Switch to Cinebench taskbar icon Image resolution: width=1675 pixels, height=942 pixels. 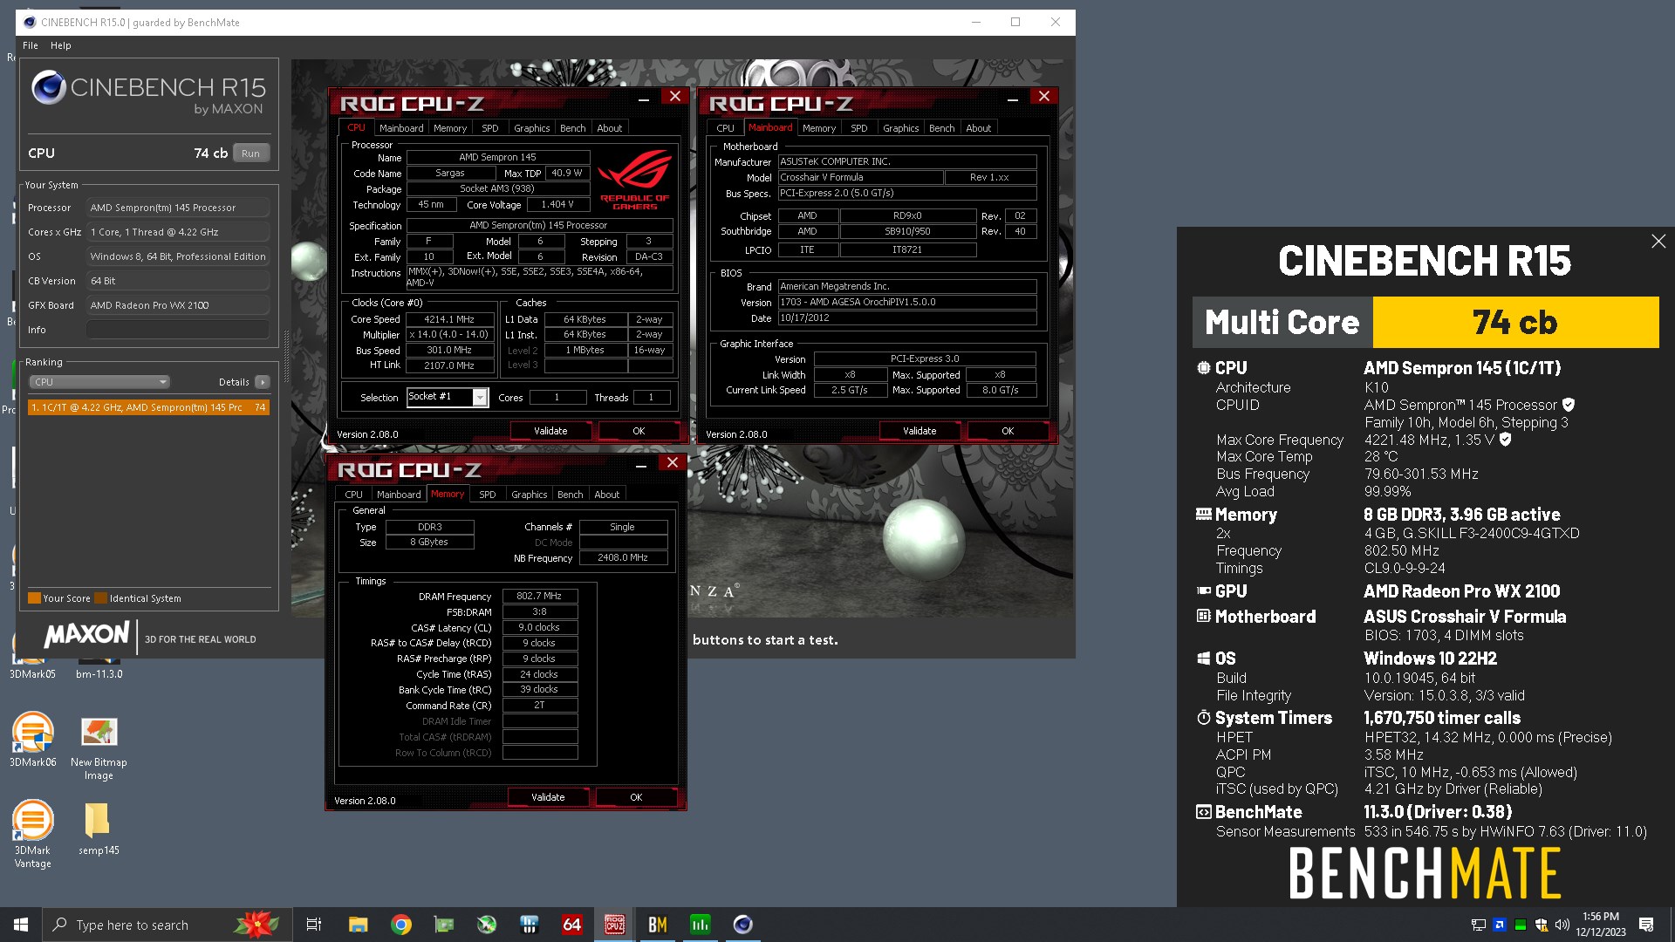tap(742, 925)
